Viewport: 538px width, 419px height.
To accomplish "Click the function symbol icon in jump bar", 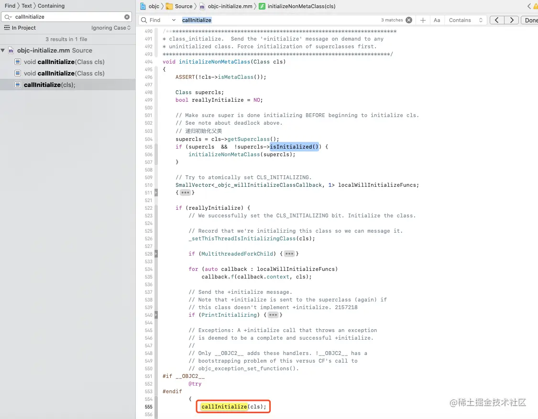I will click(262, 6).
